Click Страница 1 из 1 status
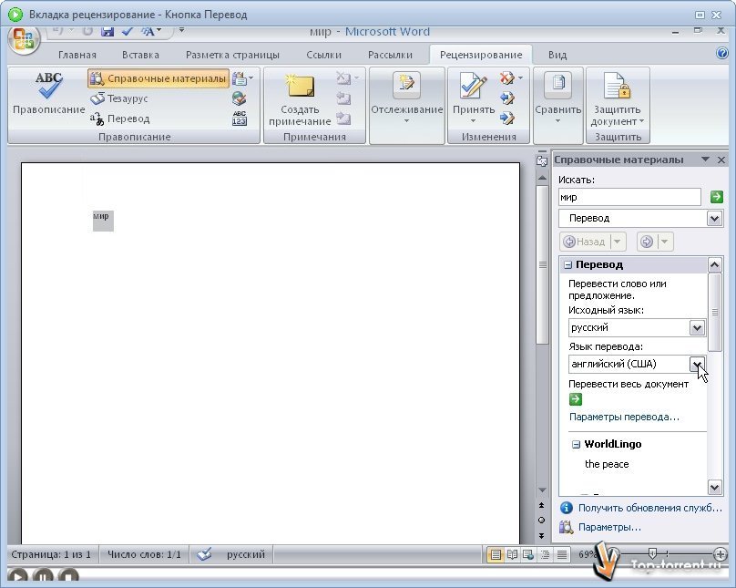Screen dimensions: 736x588 tap(51, 554)
